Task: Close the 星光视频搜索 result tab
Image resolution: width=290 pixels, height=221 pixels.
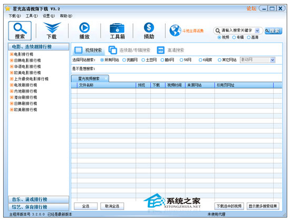Action: [x=106, y=78]
